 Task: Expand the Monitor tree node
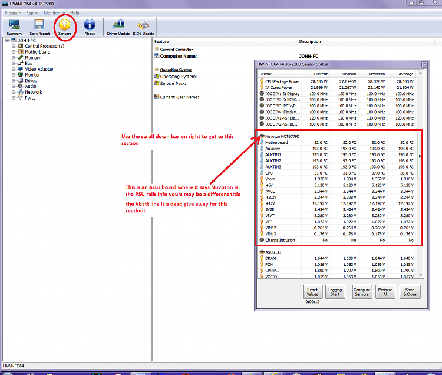tap(14, 75)
